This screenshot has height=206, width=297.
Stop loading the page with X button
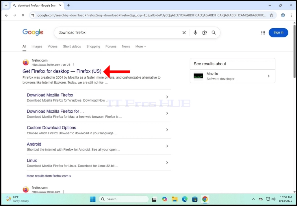pyautogui.click(x=23, y=15)
